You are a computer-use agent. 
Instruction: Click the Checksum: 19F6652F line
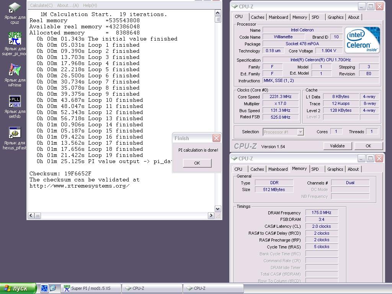click(x=60, y=173)
